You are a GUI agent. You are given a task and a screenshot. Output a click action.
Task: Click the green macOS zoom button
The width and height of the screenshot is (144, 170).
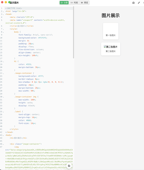(x=9, y=2)
